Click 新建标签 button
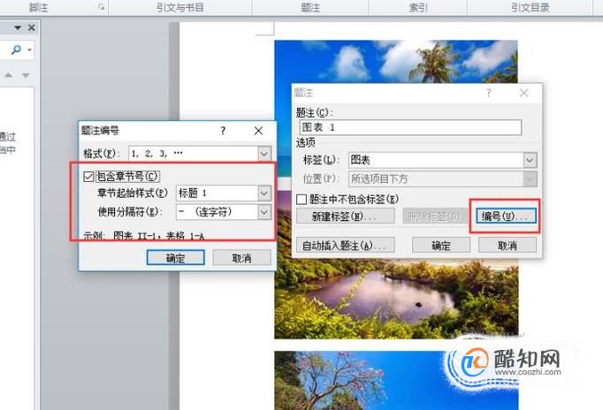The height and width of the screenshot is (410, 603). point(346,216)
